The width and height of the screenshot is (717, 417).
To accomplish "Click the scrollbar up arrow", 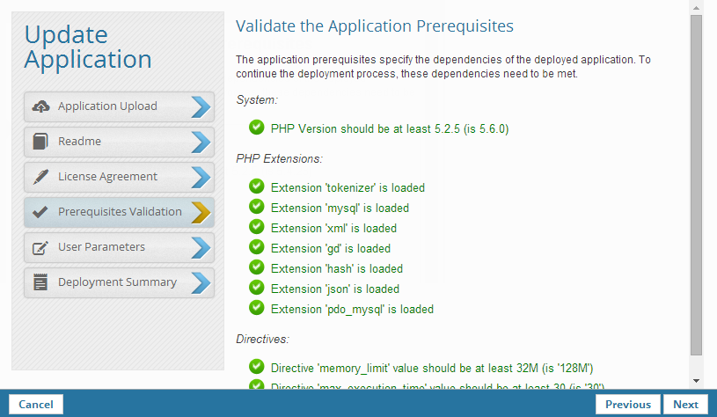I will click(696, 7).
